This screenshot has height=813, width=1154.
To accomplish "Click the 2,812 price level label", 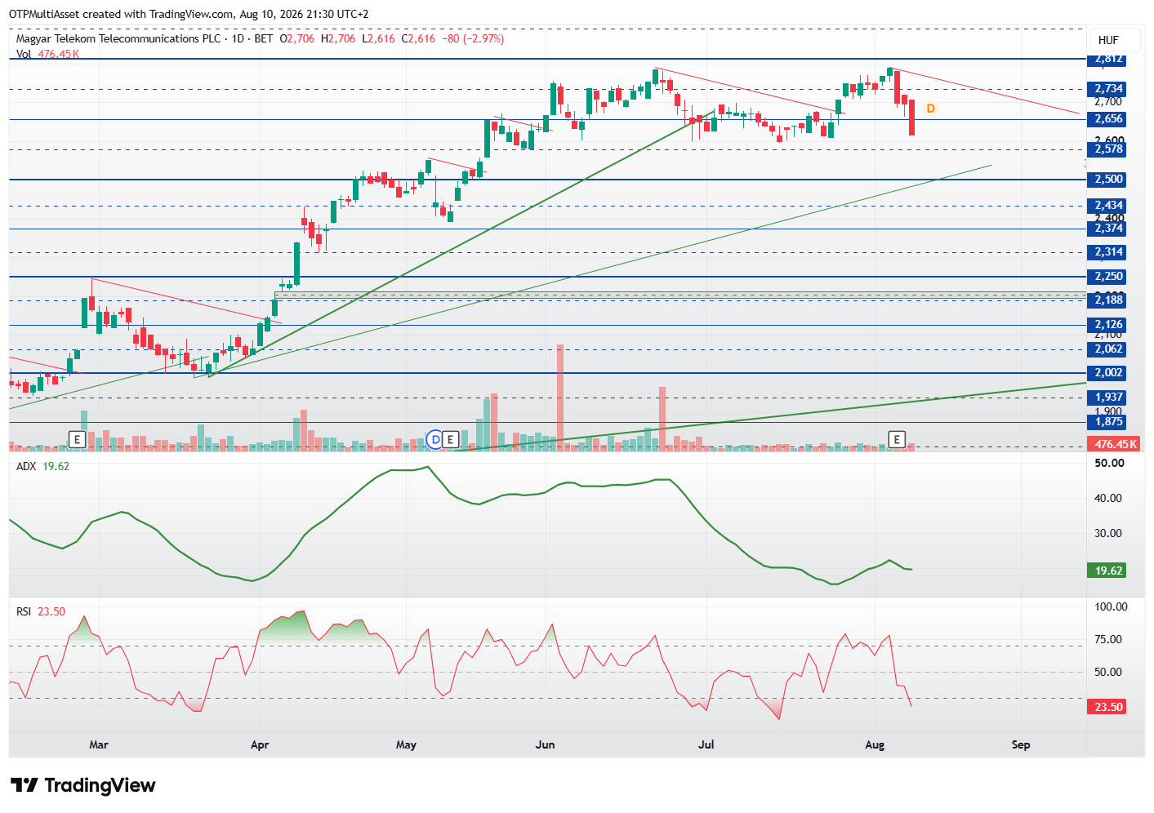I will pos(1108,59).
